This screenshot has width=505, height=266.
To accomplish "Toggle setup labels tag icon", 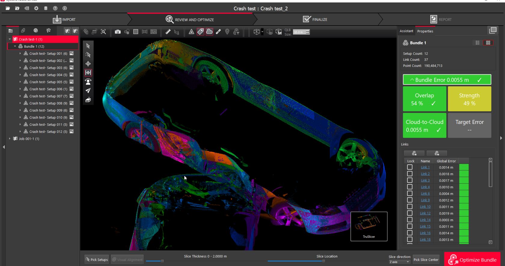I will point(200,32).
